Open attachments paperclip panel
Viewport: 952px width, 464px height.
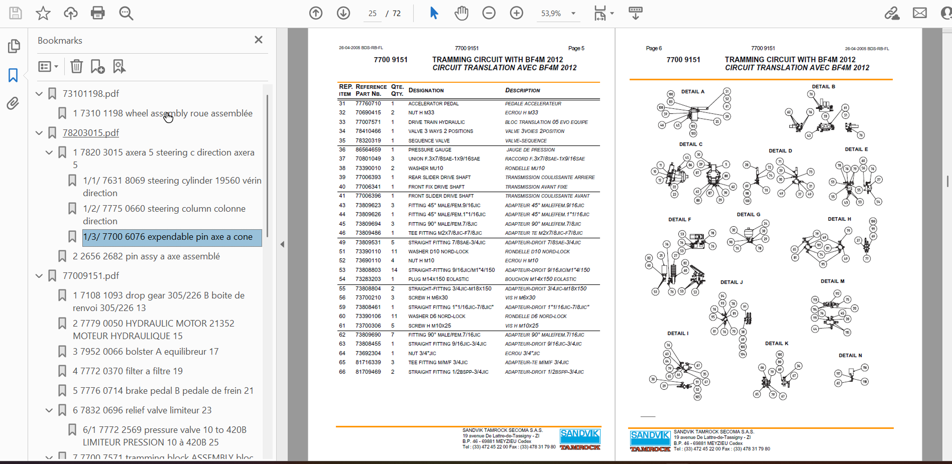point(13,103)
